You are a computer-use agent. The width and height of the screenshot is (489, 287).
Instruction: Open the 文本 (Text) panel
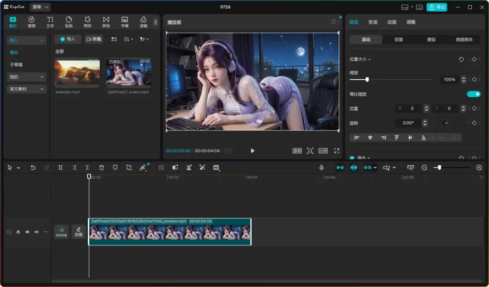(50, 22)
